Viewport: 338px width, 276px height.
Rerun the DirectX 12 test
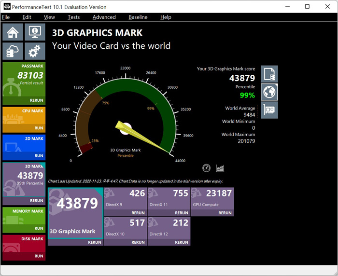(181, 242)
